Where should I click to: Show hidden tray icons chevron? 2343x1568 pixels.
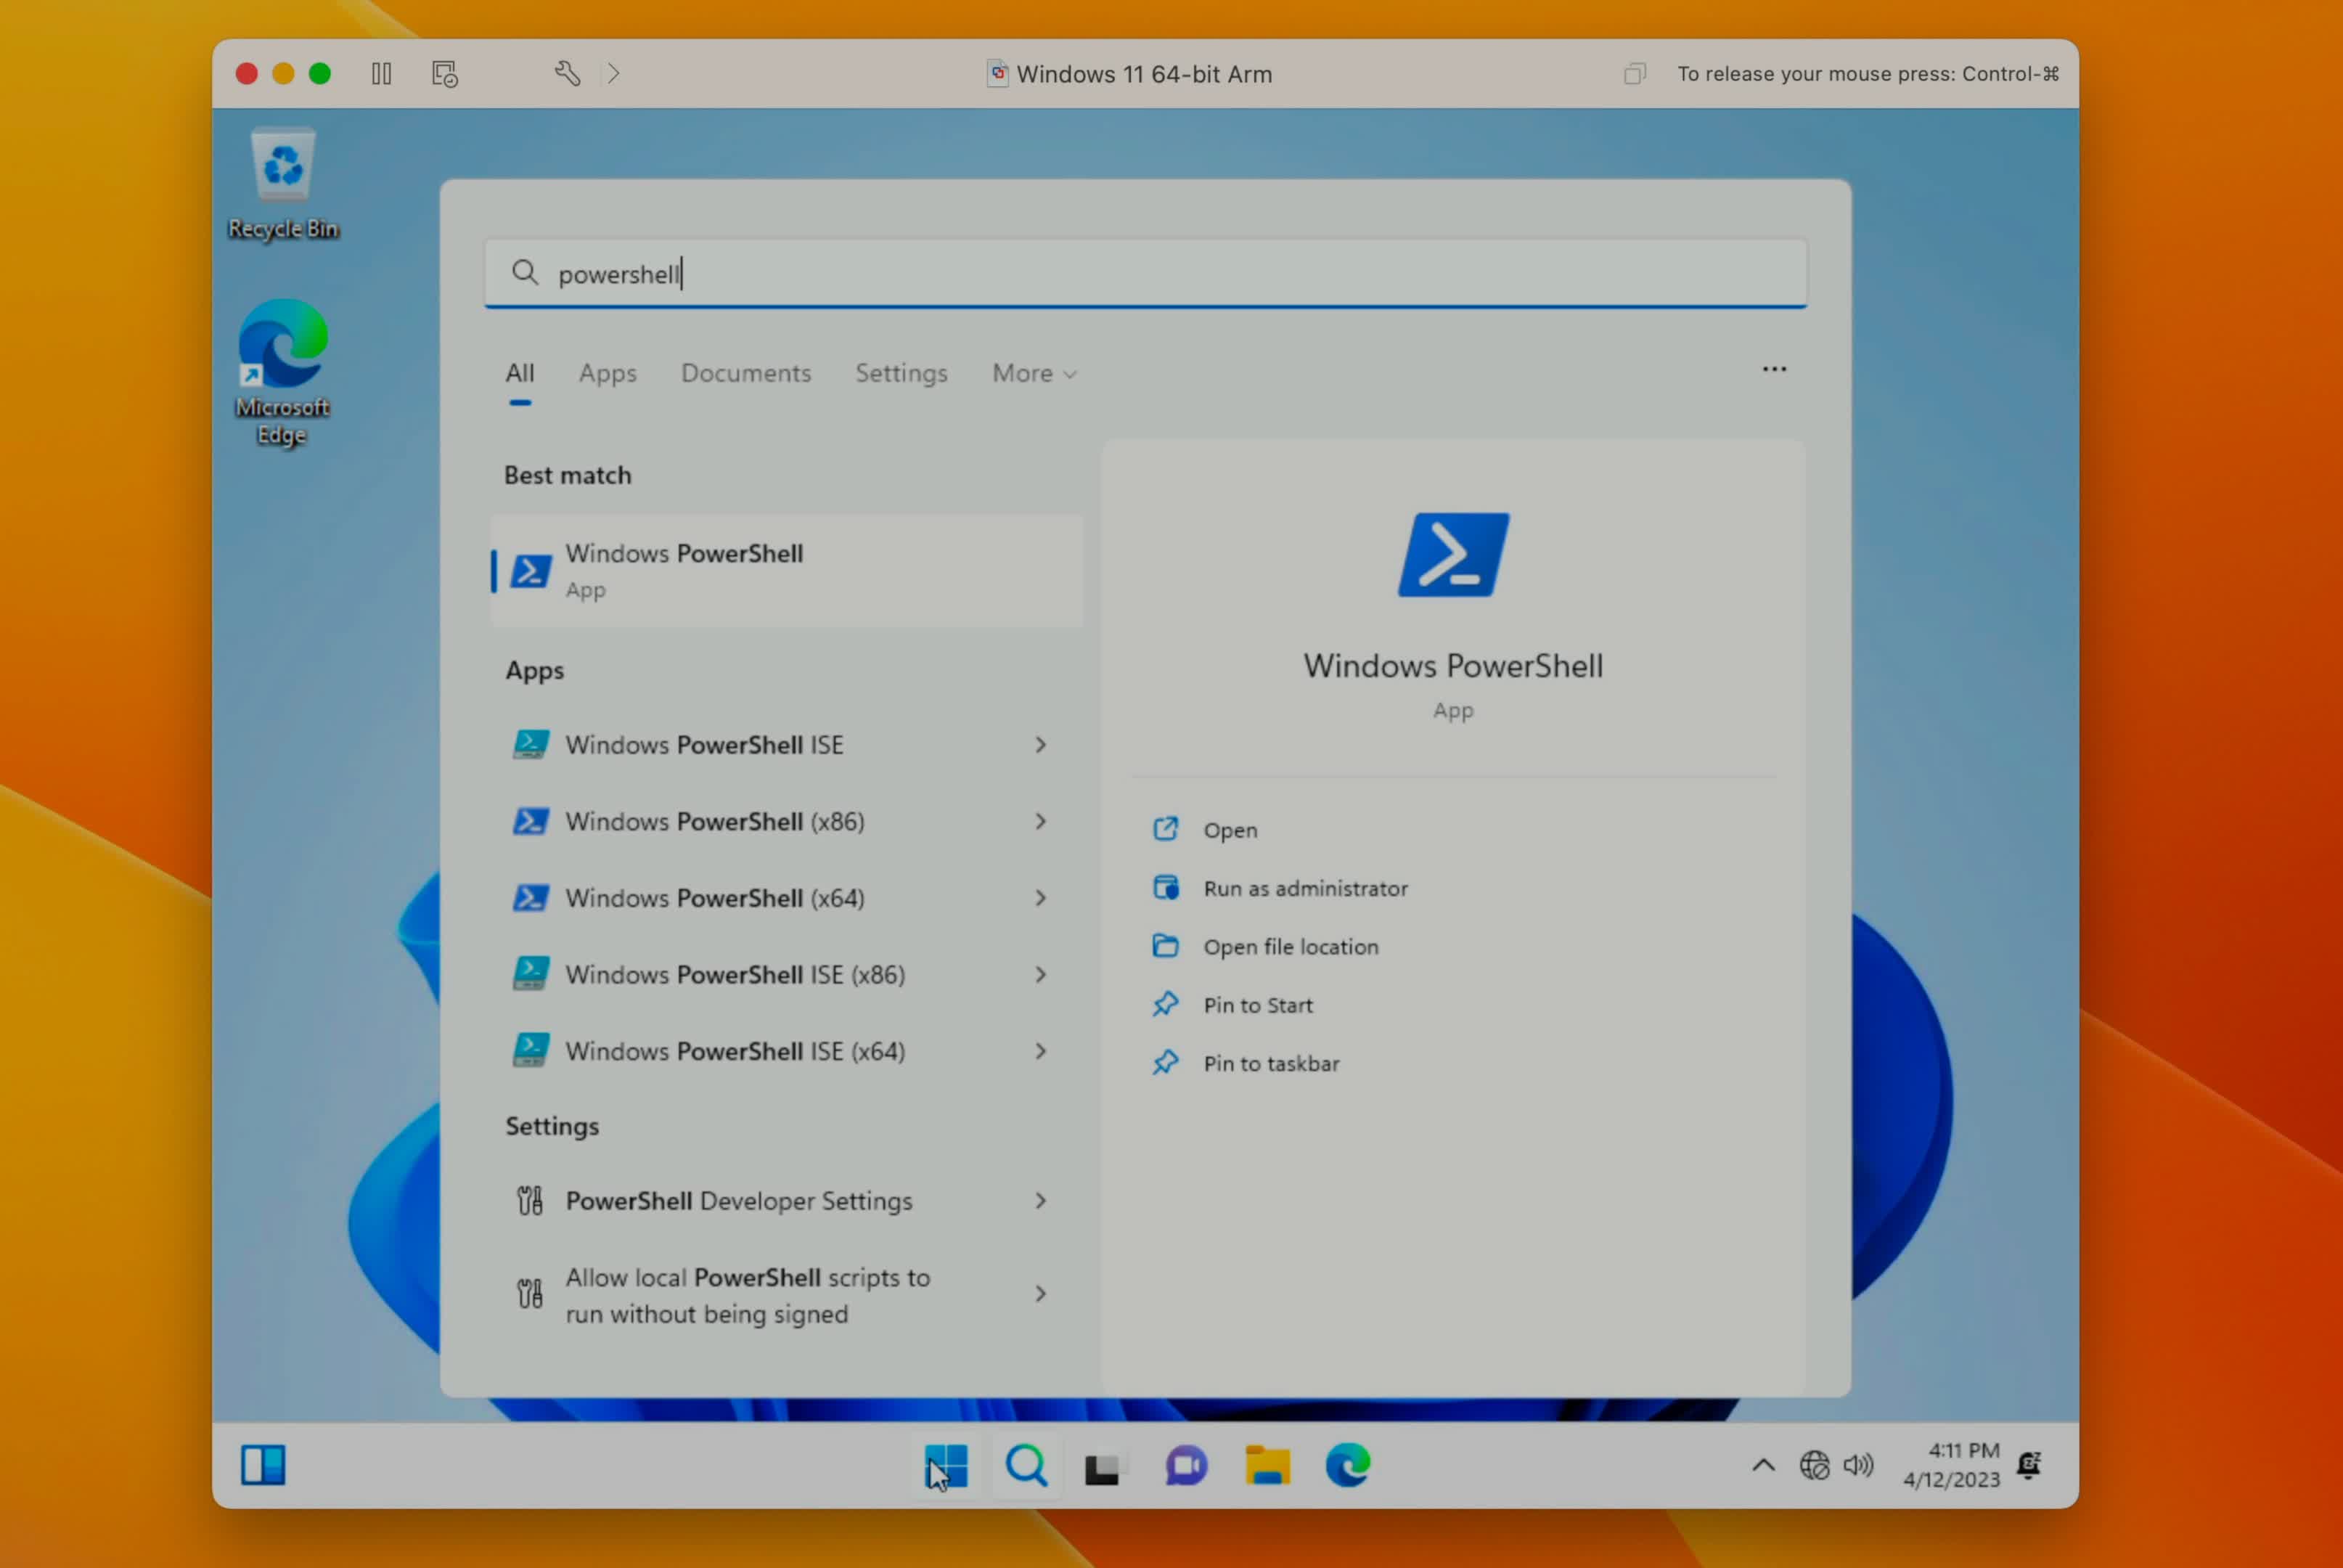1765,1466
